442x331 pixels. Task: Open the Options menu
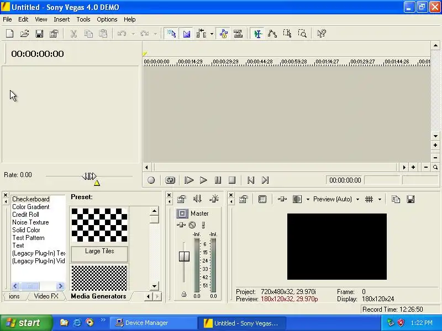pos(107,19)
